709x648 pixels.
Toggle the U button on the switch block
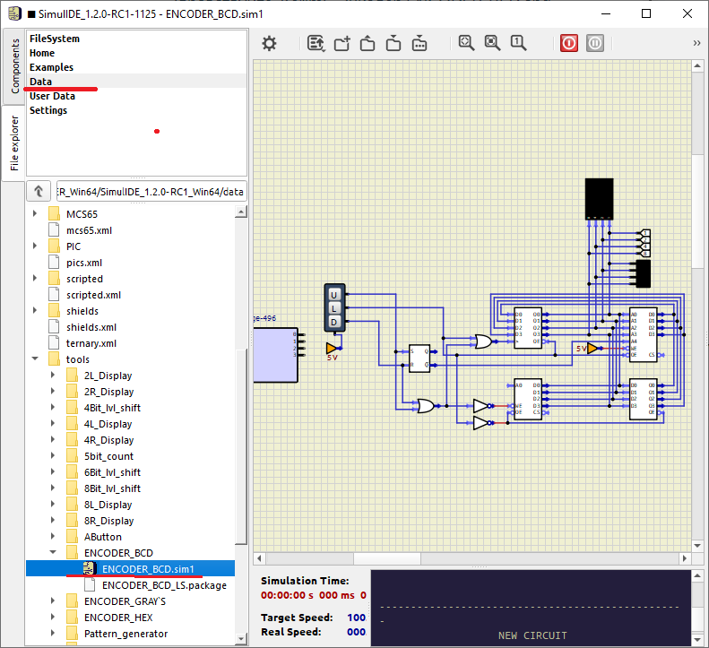pos(334,295)
